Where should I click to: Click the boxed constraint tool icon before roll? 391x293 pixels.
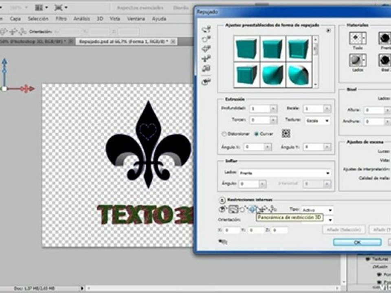click(x=233, y=210)
